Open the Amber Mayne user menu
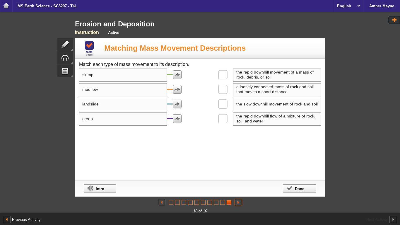 point(381,6)
